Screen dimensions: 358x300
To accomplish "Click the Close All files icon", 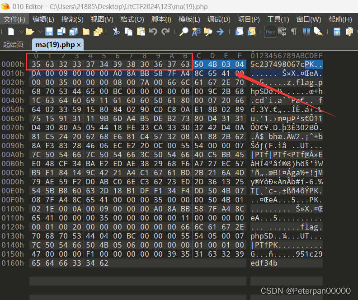I will pyautogui.click(x=98, y=32).
